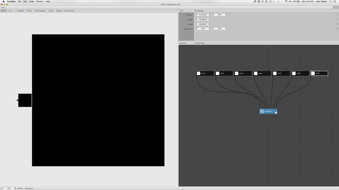The height and width of the screenshot is (190, 339).
Task: Open the Help menu
Action: (48, 1)
